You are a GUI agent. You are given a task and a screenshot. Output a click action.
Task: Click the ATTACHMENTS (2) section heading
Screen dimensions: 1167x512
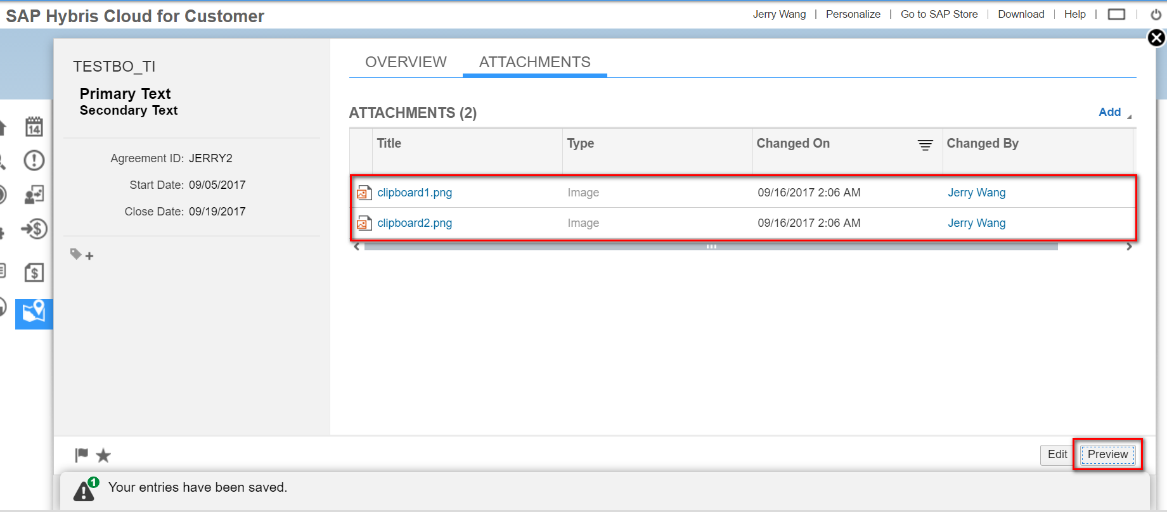(x=413, y=113)
